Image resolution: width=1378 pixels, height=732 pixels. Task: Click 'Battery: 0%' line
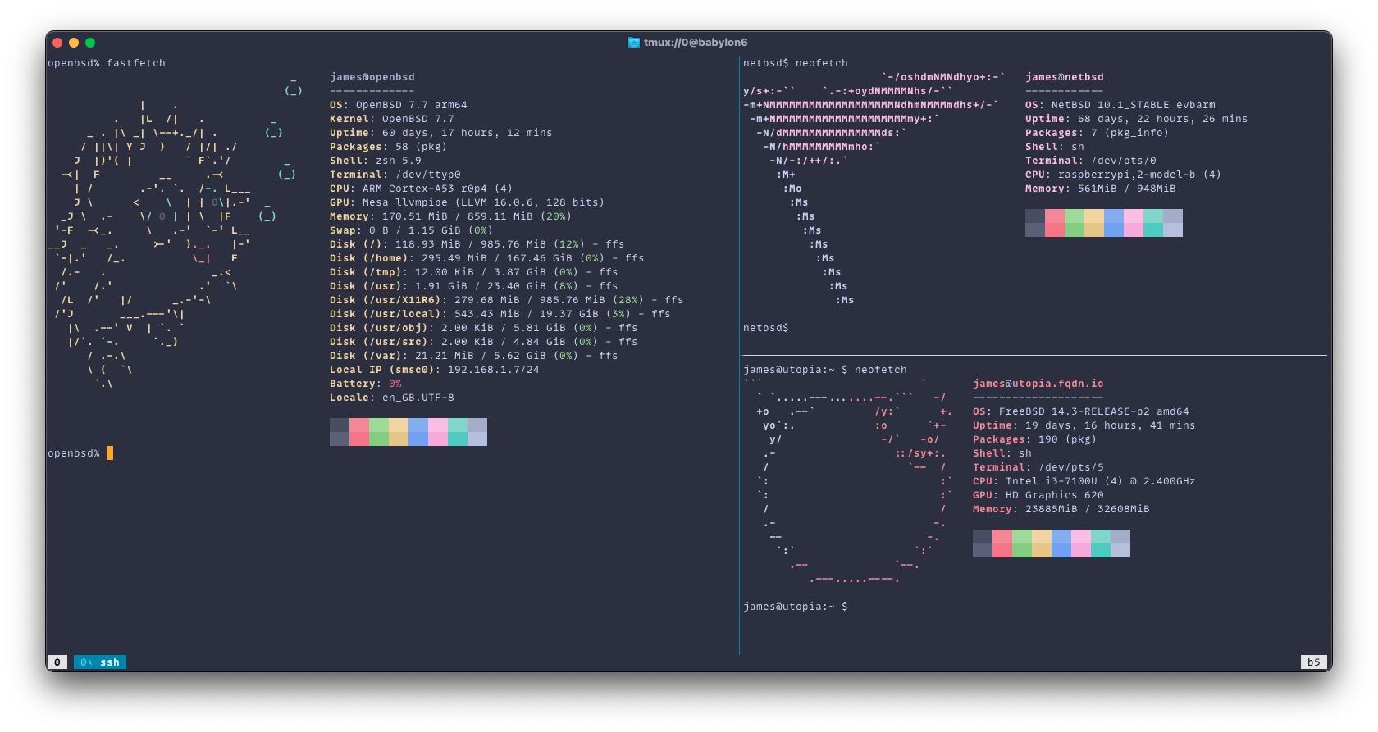[366, 384]
